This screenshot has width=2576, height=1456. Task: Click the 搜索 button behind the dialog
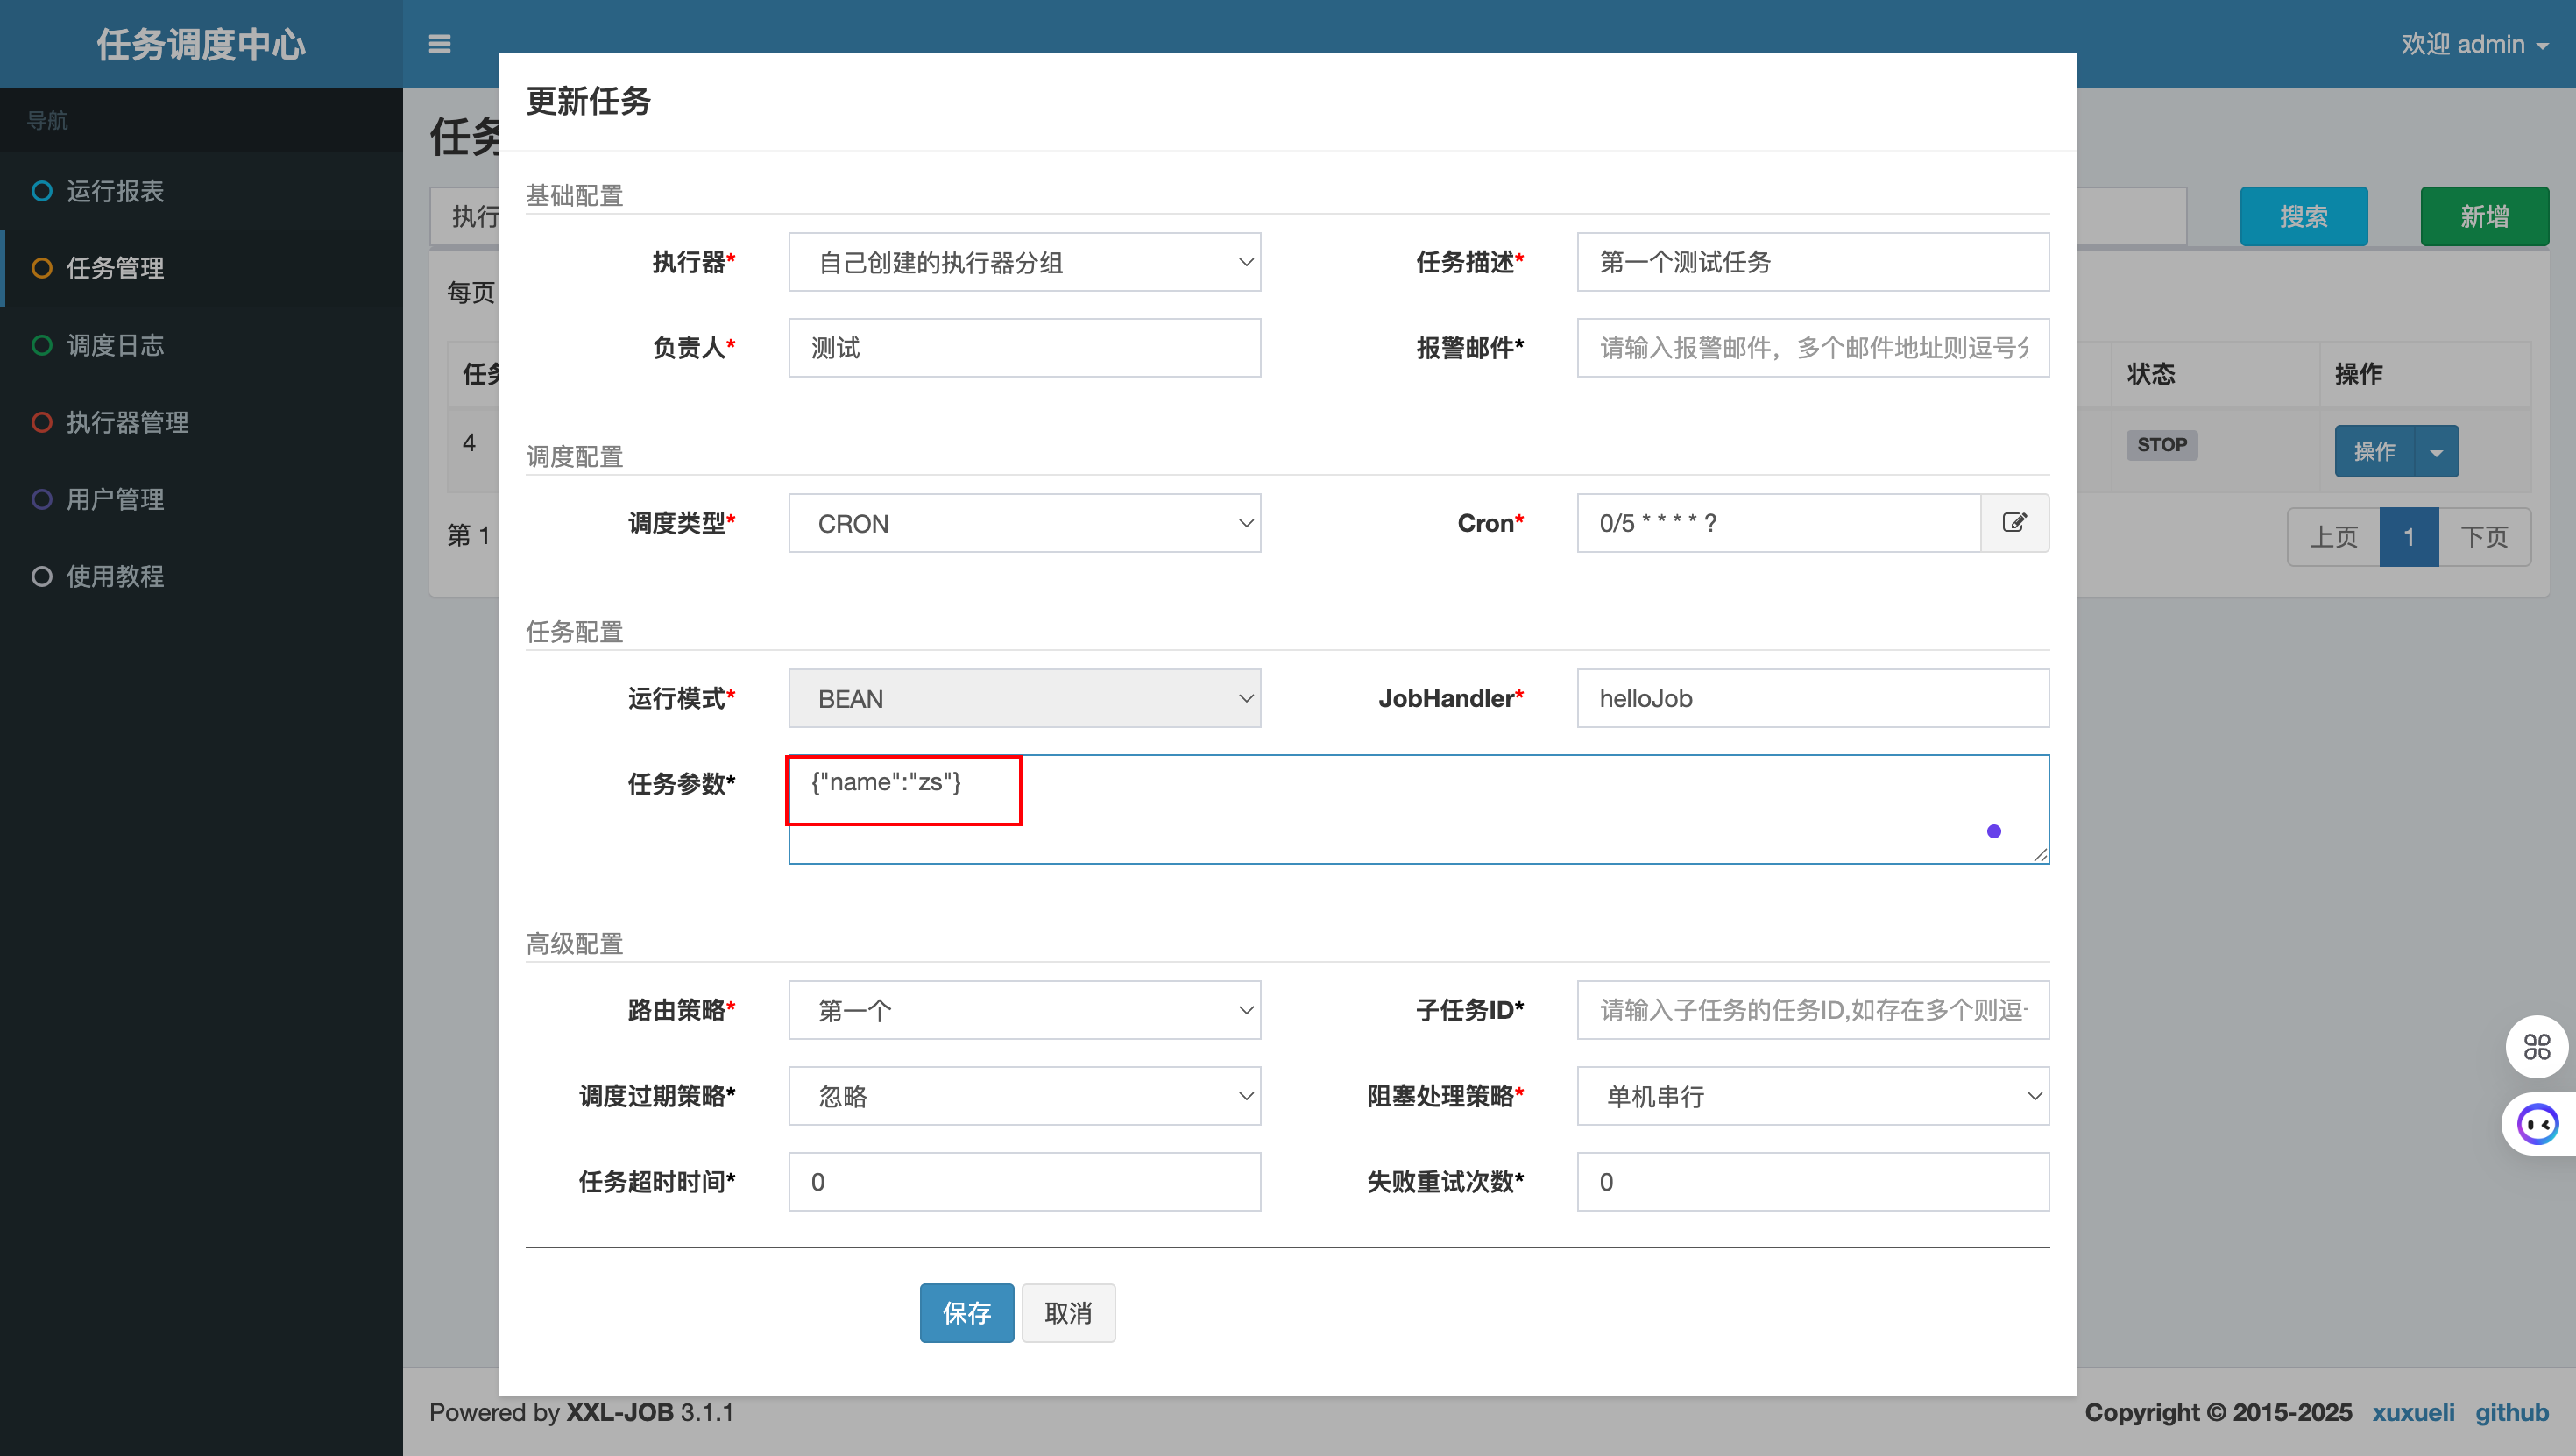(2303, 216)
